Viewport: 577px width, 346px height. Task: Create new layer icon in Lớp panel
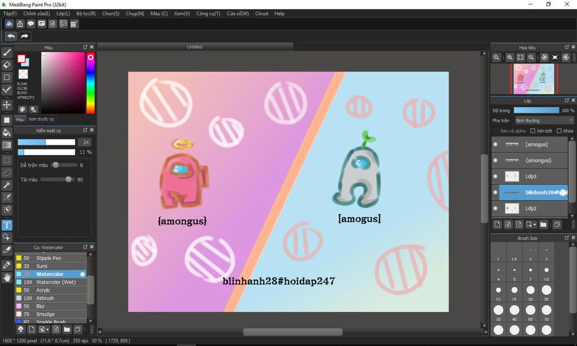(x=497, y=224)
